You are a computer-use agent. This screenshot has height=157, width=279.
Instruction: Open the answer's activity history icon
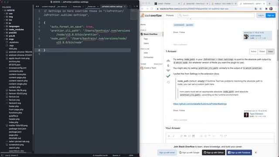168,82
